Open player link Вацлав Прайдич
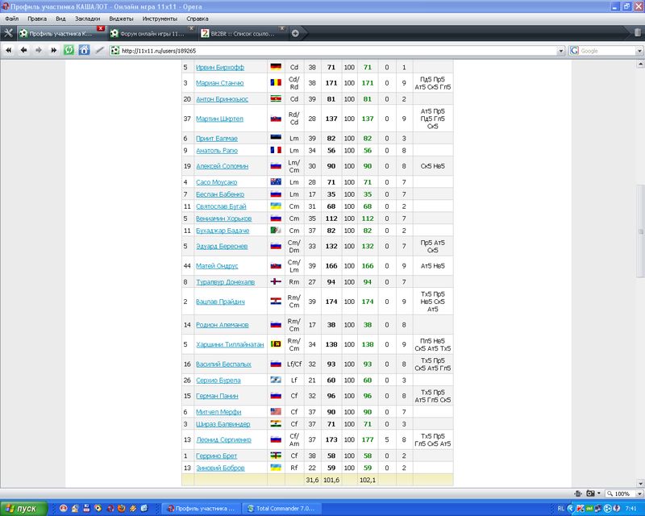The height and width of the screenshot is (516, 645). pyautogui.click(x=220, y=302)
